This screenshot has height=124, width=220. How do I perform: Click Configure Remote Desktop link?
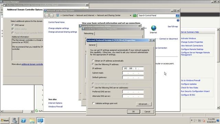192,49
